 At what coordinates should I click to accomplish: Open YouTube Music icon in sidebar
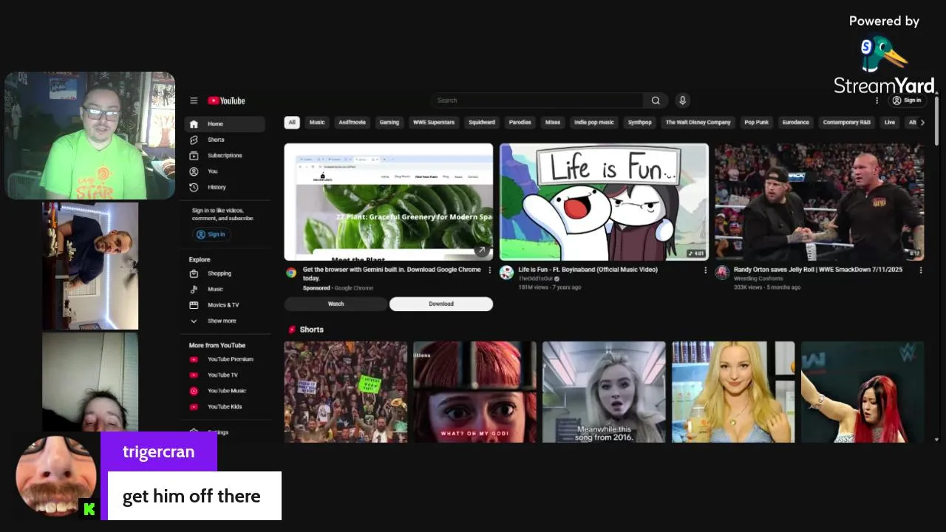[194, 391]
